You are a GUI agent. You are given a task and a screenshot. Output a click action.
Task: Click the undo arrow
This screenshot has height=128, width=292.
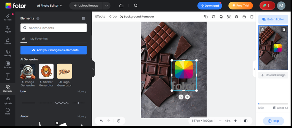coord(101,121)
